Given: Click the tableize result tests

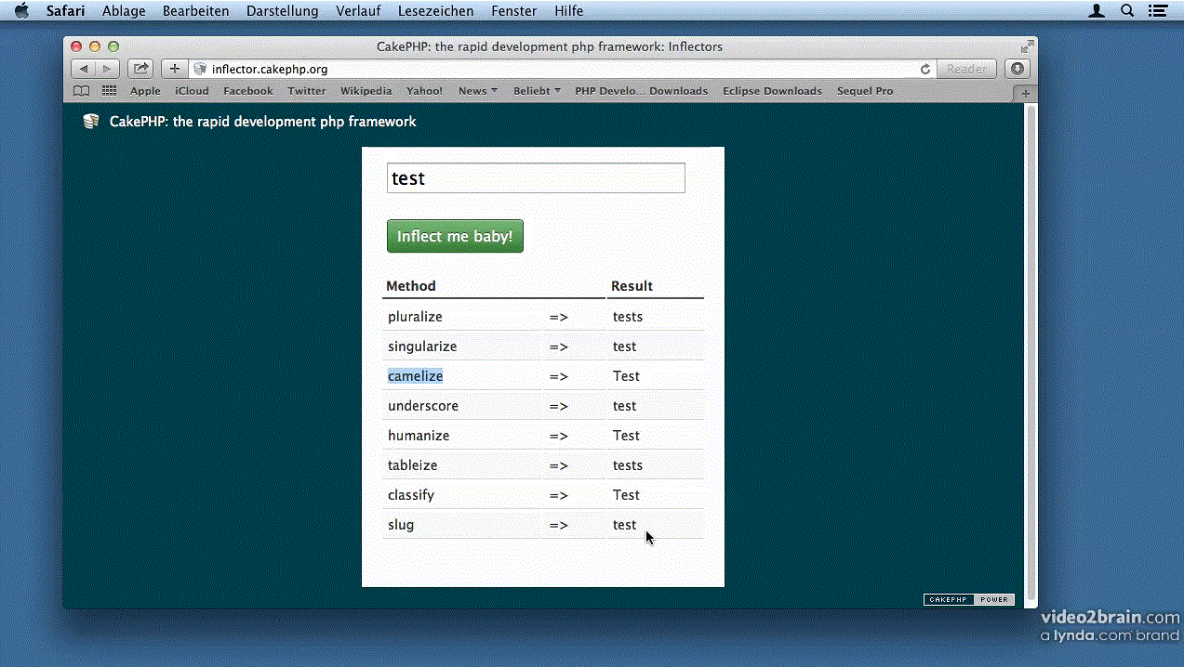Looking at the screenshot, I should click(x=628, y=465).
